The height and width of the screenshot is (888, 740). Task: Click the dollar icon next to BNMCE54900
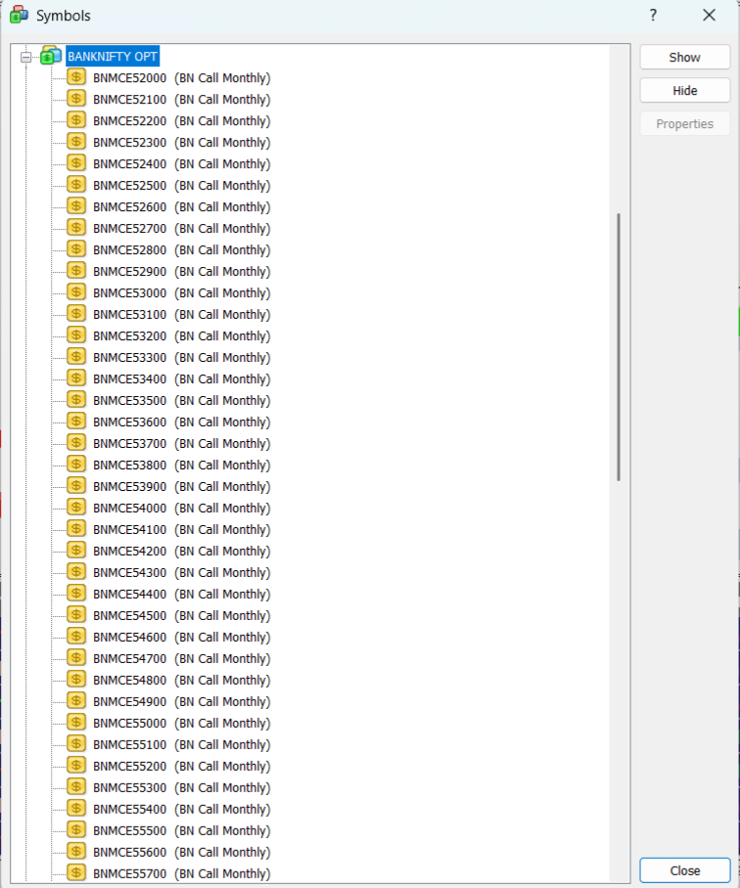pos(76,702)
